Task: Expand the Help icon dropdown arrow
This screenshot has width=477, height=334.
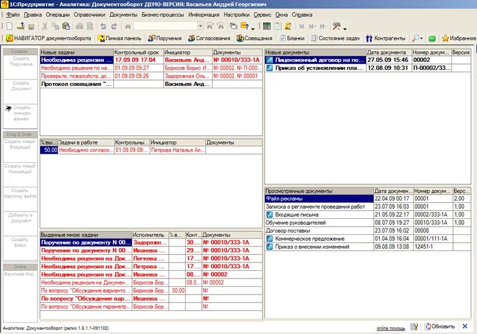Action: [x=253, y=29]
